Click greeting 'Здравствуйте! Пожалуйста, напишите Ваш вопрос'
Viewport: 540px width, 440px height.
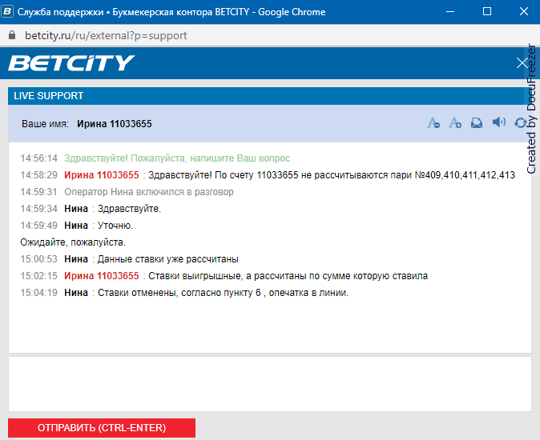(177, 158)
